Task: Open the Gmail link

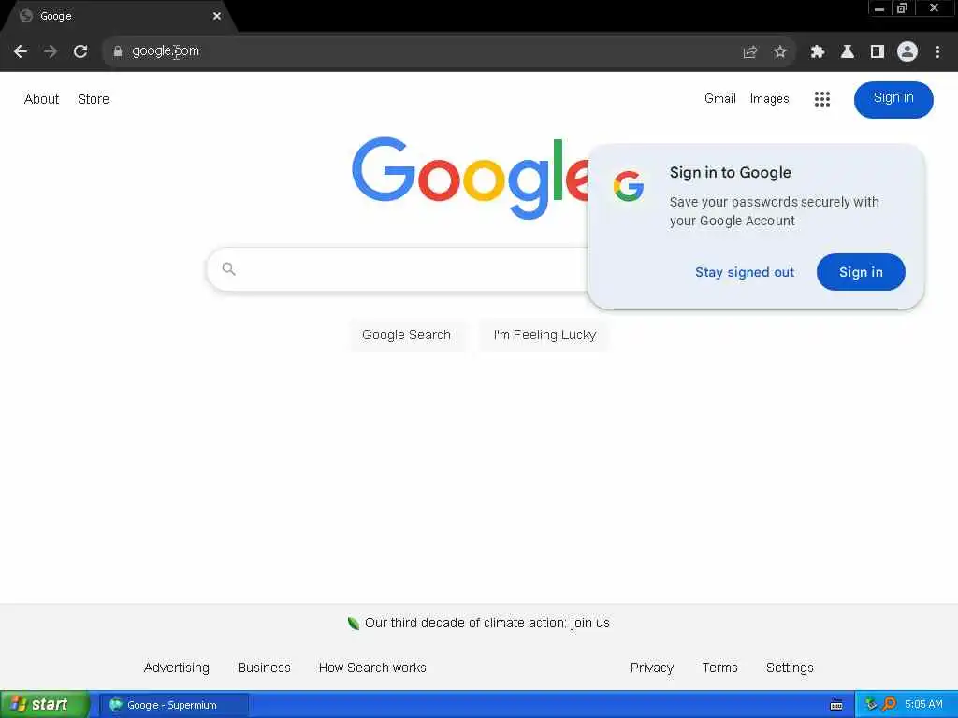Action: click(719, 98)
